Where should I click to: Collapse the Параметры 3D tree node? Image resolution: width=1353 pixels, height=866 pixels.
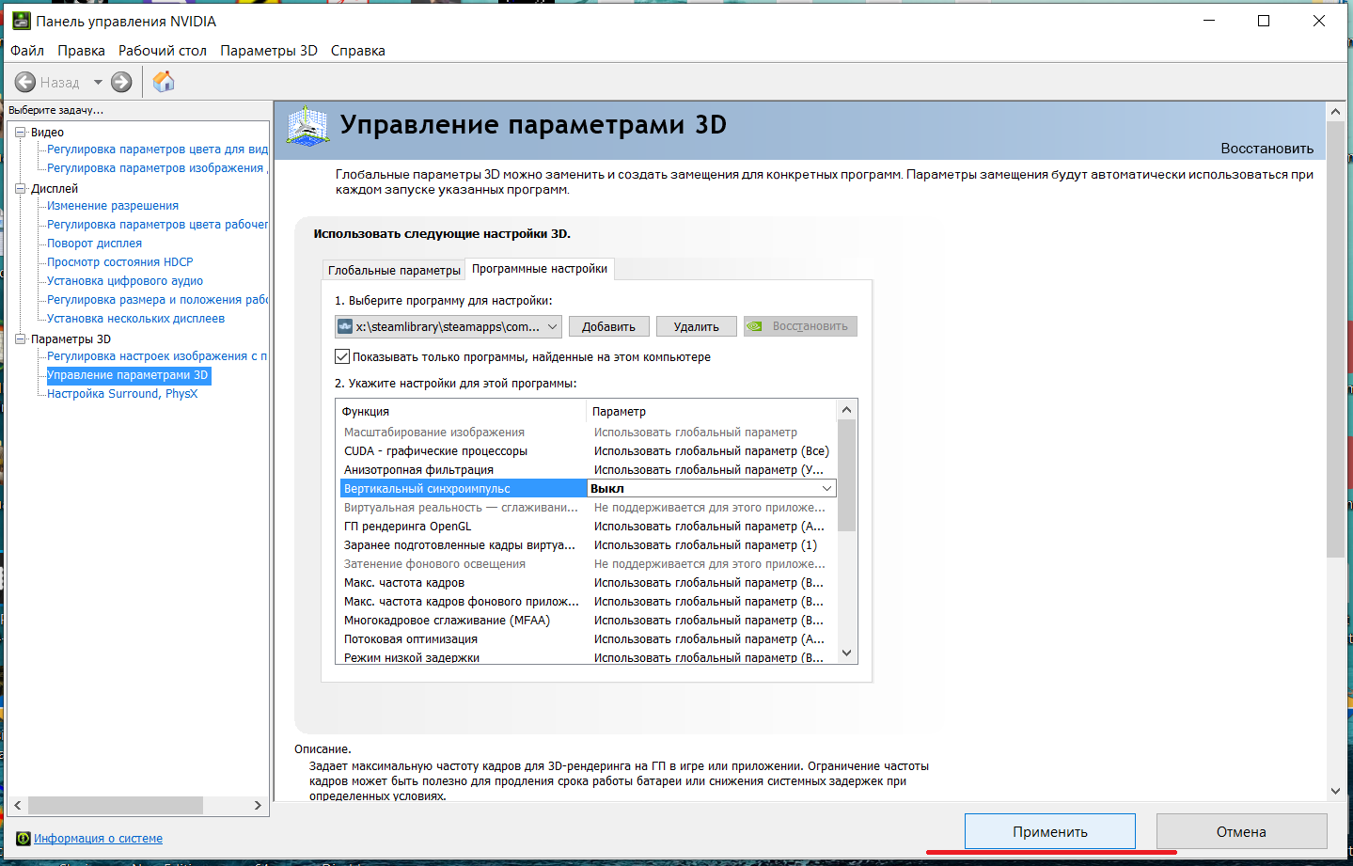tap(20, 339)
